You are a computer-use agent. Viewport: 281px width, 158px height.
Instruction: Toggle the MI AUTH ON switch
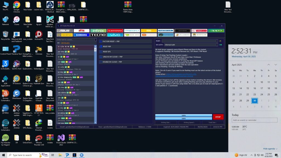click(220, 45)
